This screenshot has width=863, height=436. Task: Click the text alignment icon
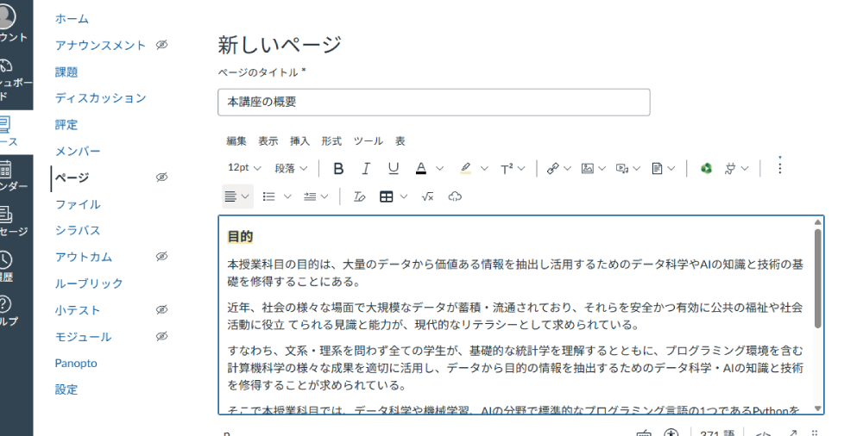tap(230, 196)
